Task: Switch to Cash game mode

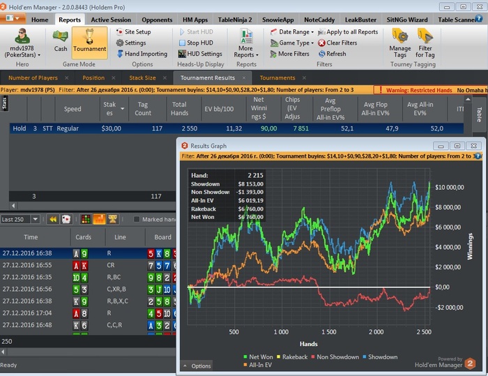Action: (x=61, y=40)
